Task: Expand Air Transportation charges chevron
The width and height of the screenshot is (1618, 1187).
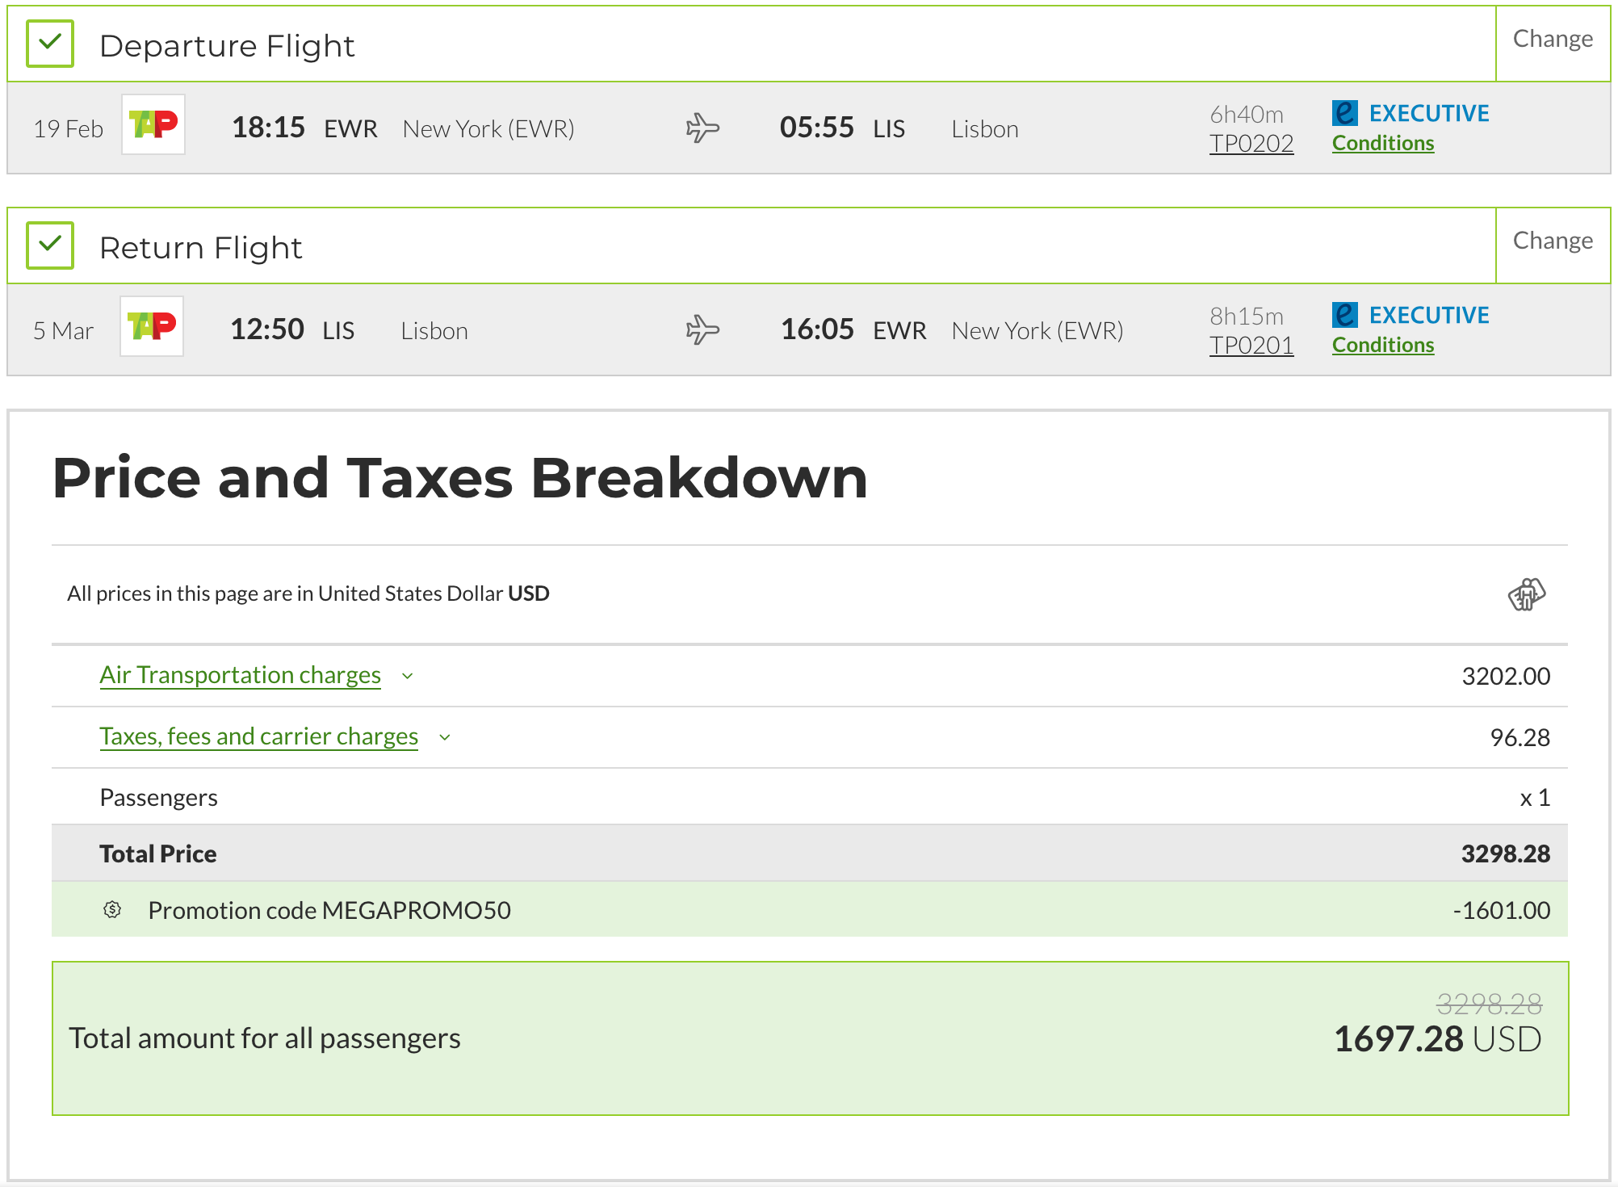Action: 408,676
